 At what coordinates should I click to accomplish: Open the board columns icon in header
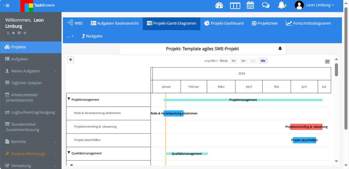coord(235,6)
